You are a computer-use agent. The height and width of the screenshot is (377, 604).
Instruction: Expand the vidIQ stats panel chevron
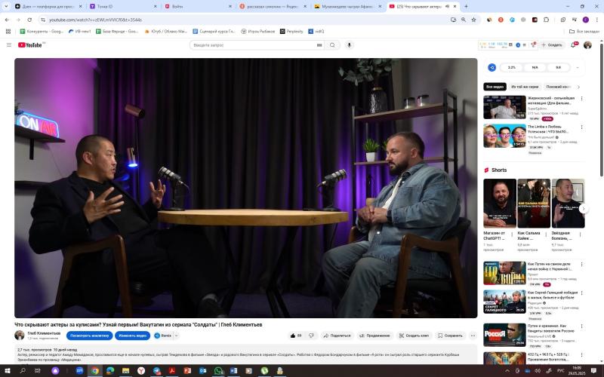click(578, 67)
